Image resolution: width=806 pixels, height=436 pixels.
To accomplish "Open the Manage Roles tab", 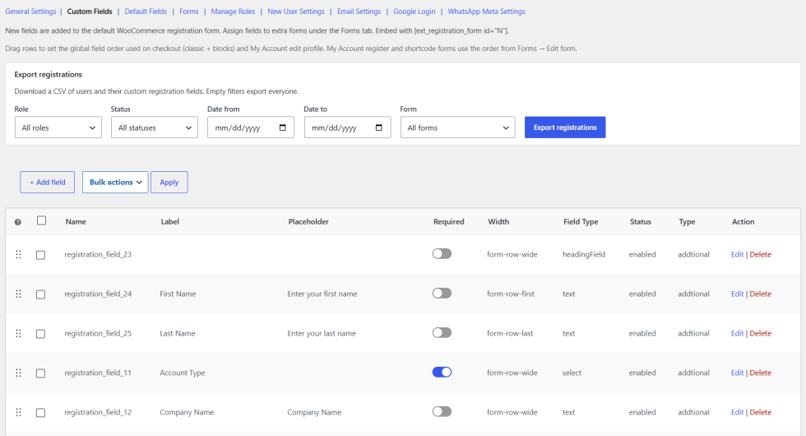I will [233, 12].
